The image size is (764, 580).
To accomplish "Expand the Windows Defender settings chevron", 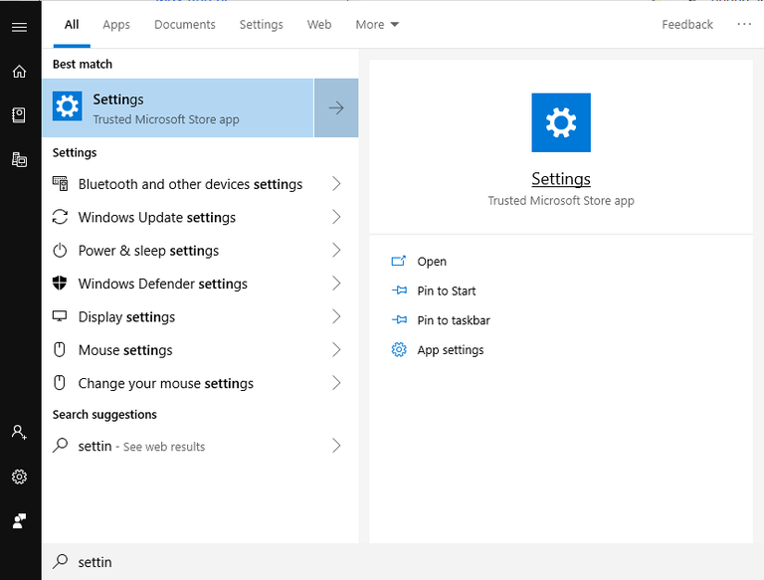I will pos(336,284).
